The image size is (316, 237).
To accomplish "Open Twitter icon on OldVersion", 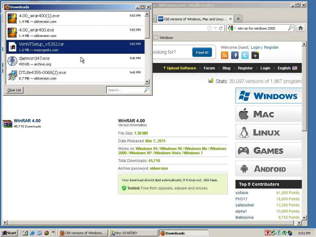I will pos(245,55).
